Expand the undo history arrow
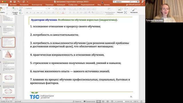 pos(21,2)
